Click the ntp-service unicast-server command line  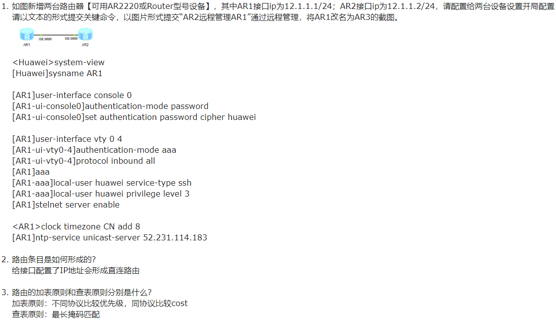tap(110, 238)
